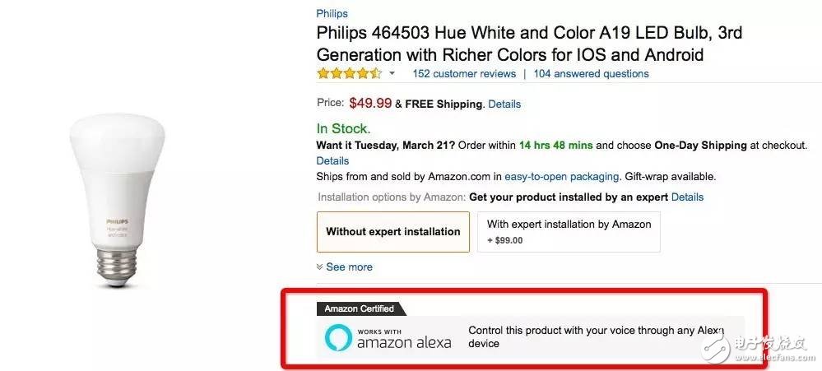
Task: View 104 answered questions
Action: coord(591,73)
